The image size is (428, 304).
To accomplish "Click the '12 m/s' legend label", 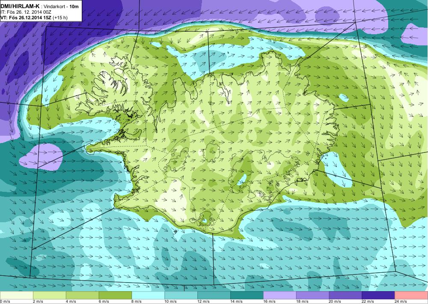I will [x=204, y=301].
